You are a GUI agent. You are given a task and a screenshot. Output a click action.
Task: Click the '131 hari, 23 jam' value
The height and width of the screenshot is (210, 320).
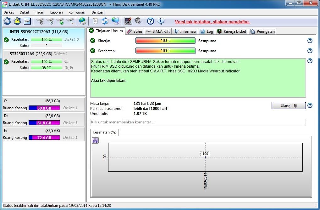click(x=147, y=104)
